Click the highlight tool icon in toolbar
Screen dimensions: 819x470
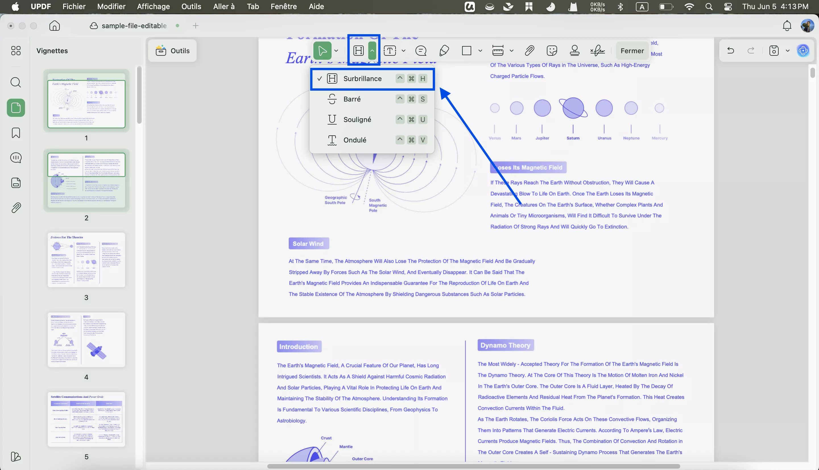pos(358,51)
